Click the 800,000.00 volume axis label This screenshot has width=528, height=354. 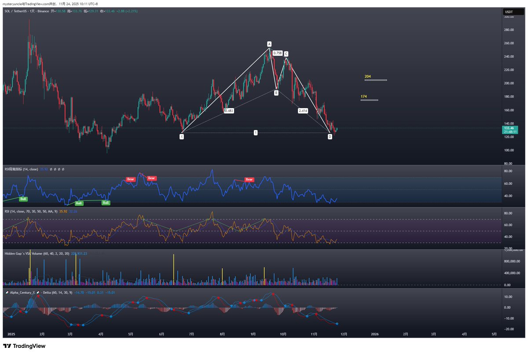tap(513, 261)
